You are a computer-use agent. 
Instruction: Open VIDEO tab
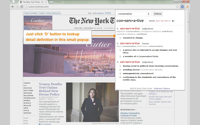pyautogui.click(x=42, y=13)
